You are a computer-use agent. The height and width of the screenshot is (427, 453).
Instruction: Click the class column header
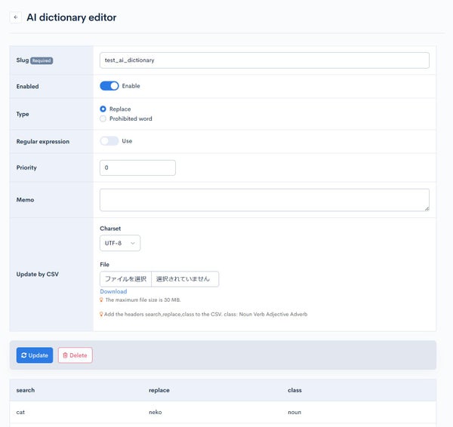294,390
